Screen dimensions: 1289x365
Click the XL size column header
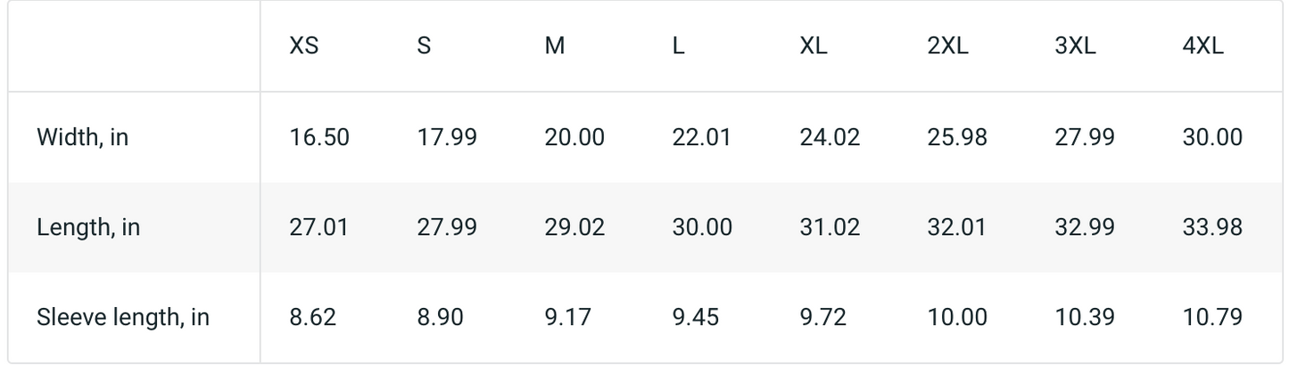[x=814, y=46]
